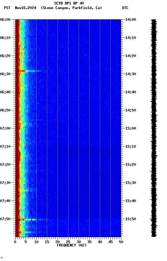Click the PST time label '07:20'
Image resolution: width=167 pixels, height=261 pixels.
pos(5,165)
